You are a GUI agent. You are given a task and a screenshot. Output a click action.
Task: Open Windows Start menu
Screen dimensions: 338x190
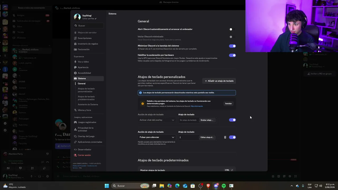point(107,186)
